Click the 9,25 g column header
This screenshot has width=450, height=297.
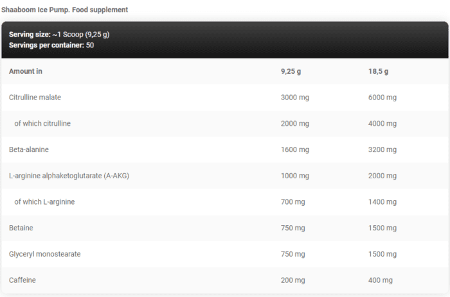tap(291, 71)
